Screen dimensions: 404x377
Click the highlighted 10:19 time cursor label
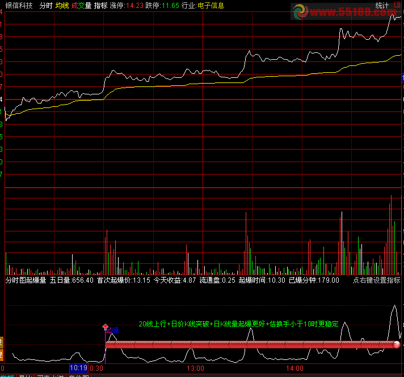tap(78, 368)
